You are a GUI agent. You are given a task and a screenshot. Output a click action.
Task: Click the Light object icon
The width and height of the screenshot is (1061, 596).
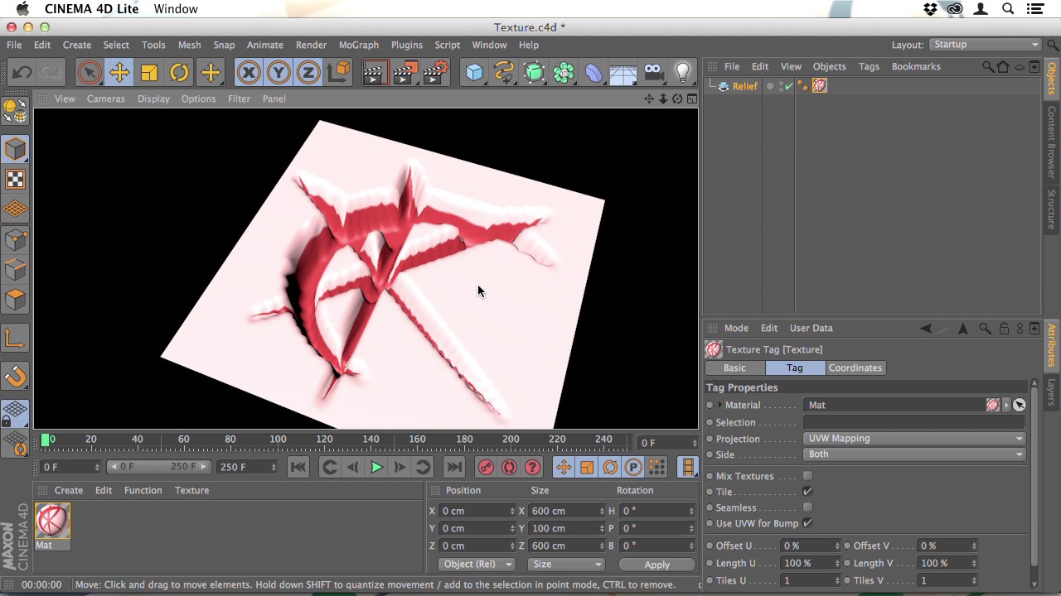coord(683,73)
